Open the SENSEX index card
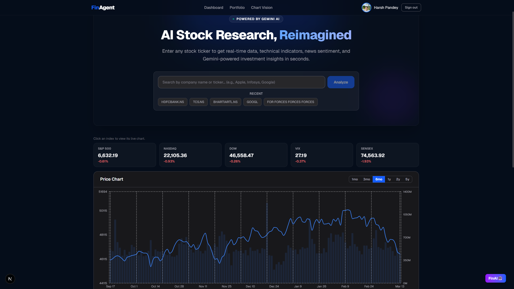 (387, 155)
